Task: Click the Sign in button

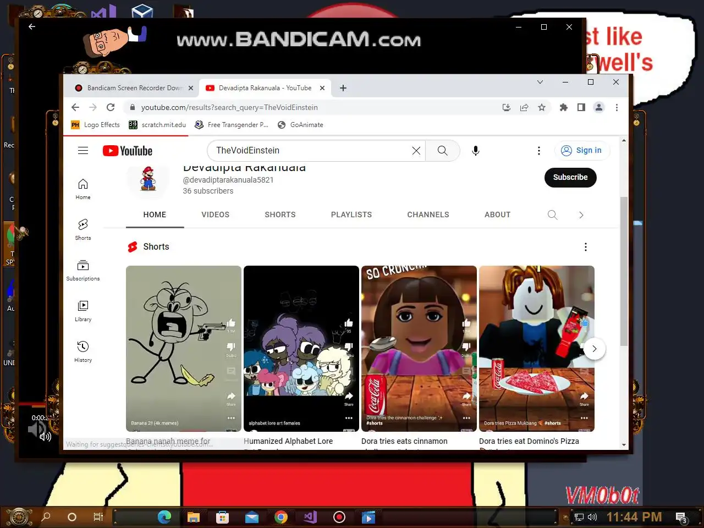Action: coord(581,151)
